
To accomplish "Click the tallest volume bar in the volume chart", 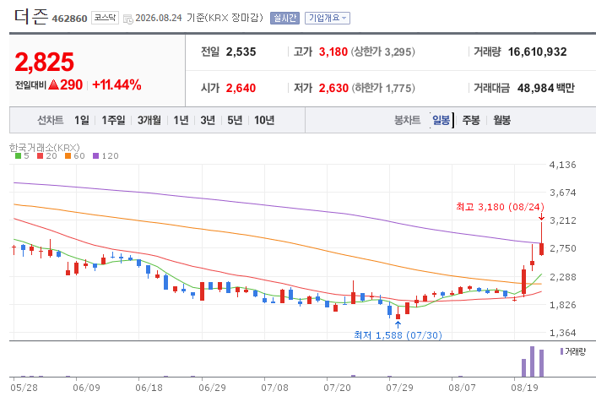I will tap(532, 361).
